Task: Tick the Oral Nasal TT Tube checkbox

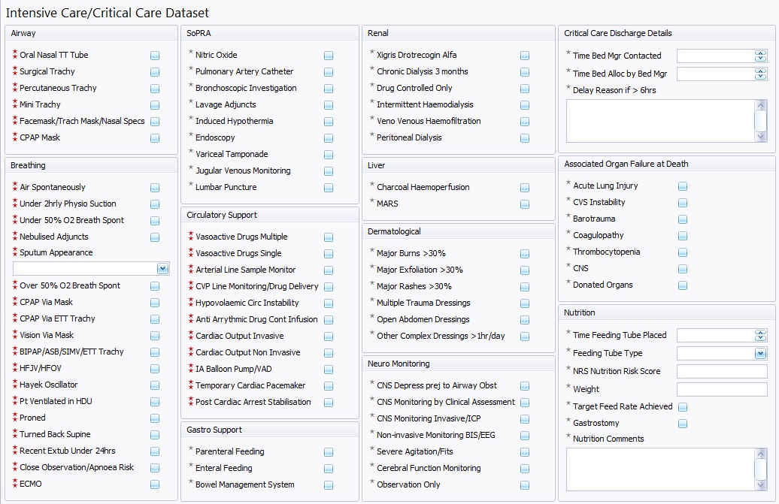Action: pos(154,56)
